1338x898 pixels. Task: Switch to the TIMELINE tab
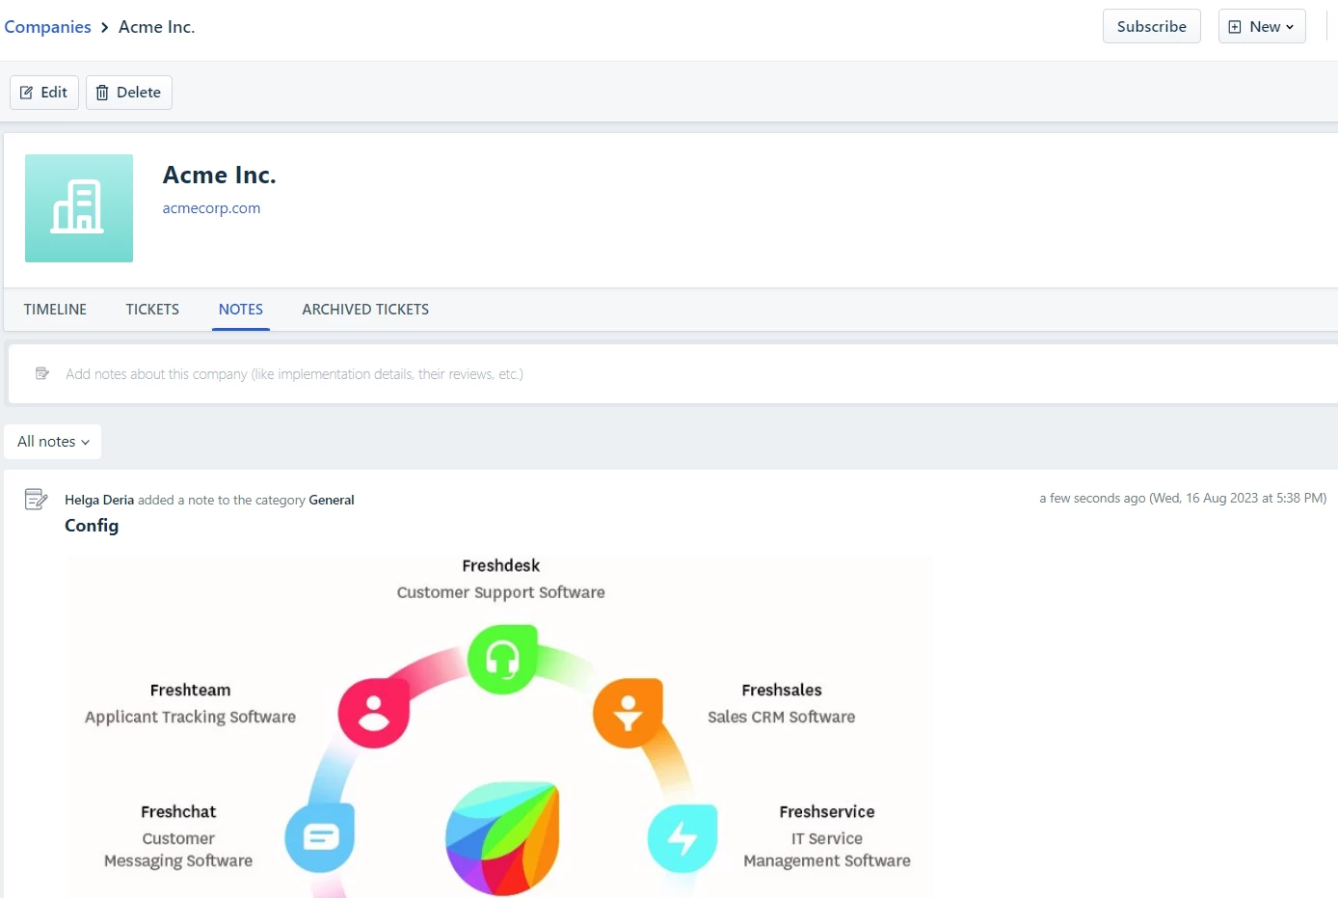[55, 310]
